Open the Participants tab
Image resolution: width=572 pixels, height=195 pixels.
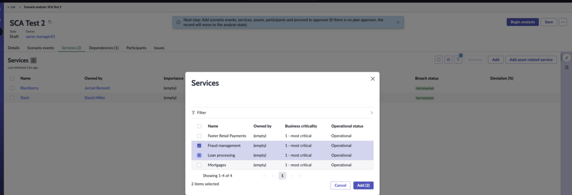click(137, 48)
